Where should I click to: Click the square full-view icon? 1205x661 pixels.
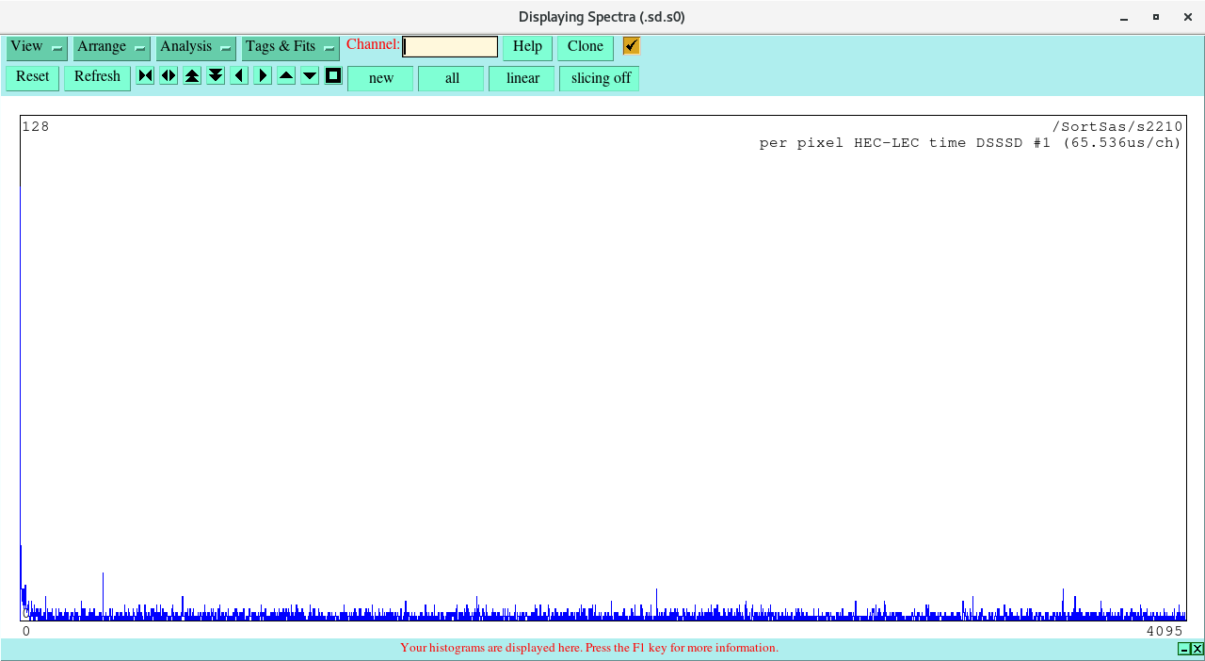pos(333,75)
